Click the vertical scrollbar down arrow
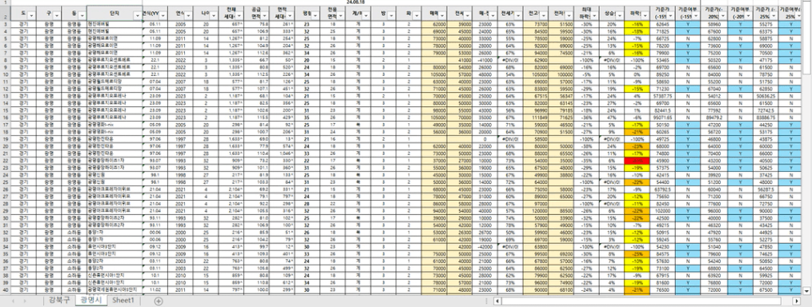The width and height of the screenshot is (812, 307). click(807, 292)
